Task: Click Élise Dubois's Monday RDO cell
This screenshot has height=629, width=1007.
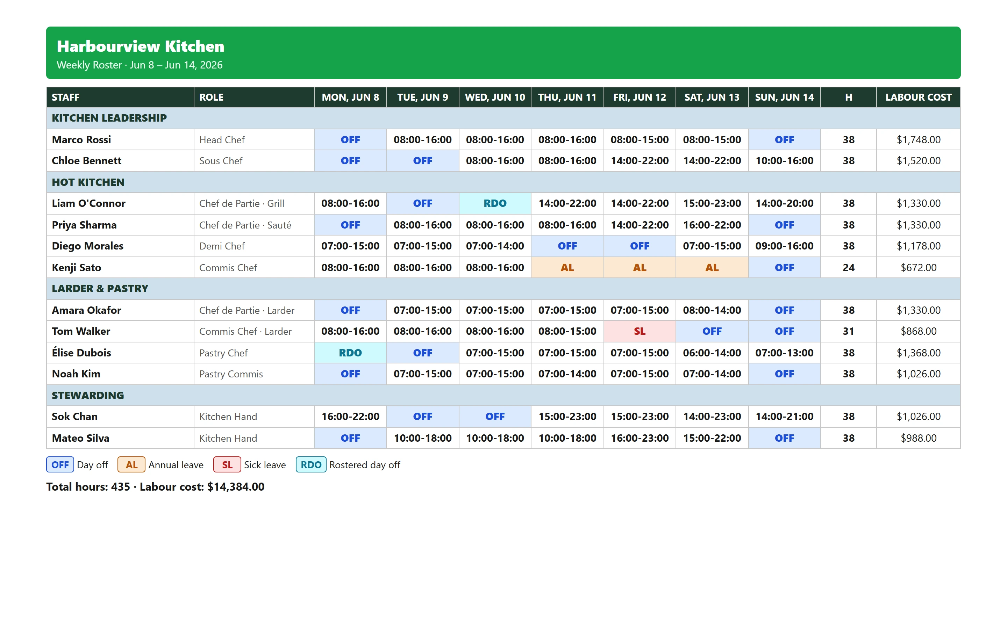Action: pos(350,353)
